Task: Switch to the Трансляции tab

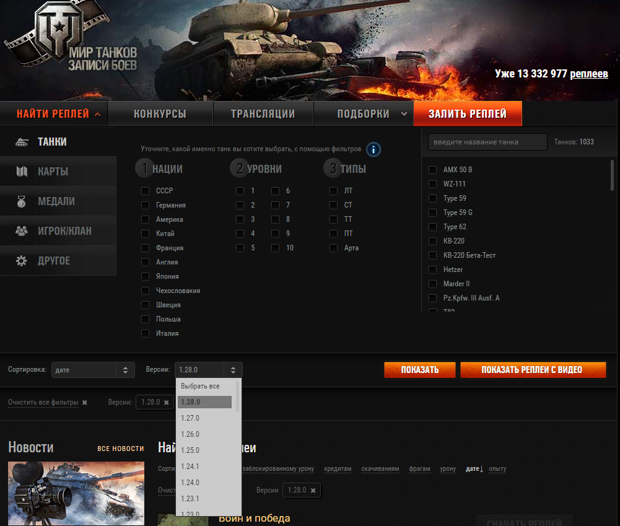Action: point(263,114)
